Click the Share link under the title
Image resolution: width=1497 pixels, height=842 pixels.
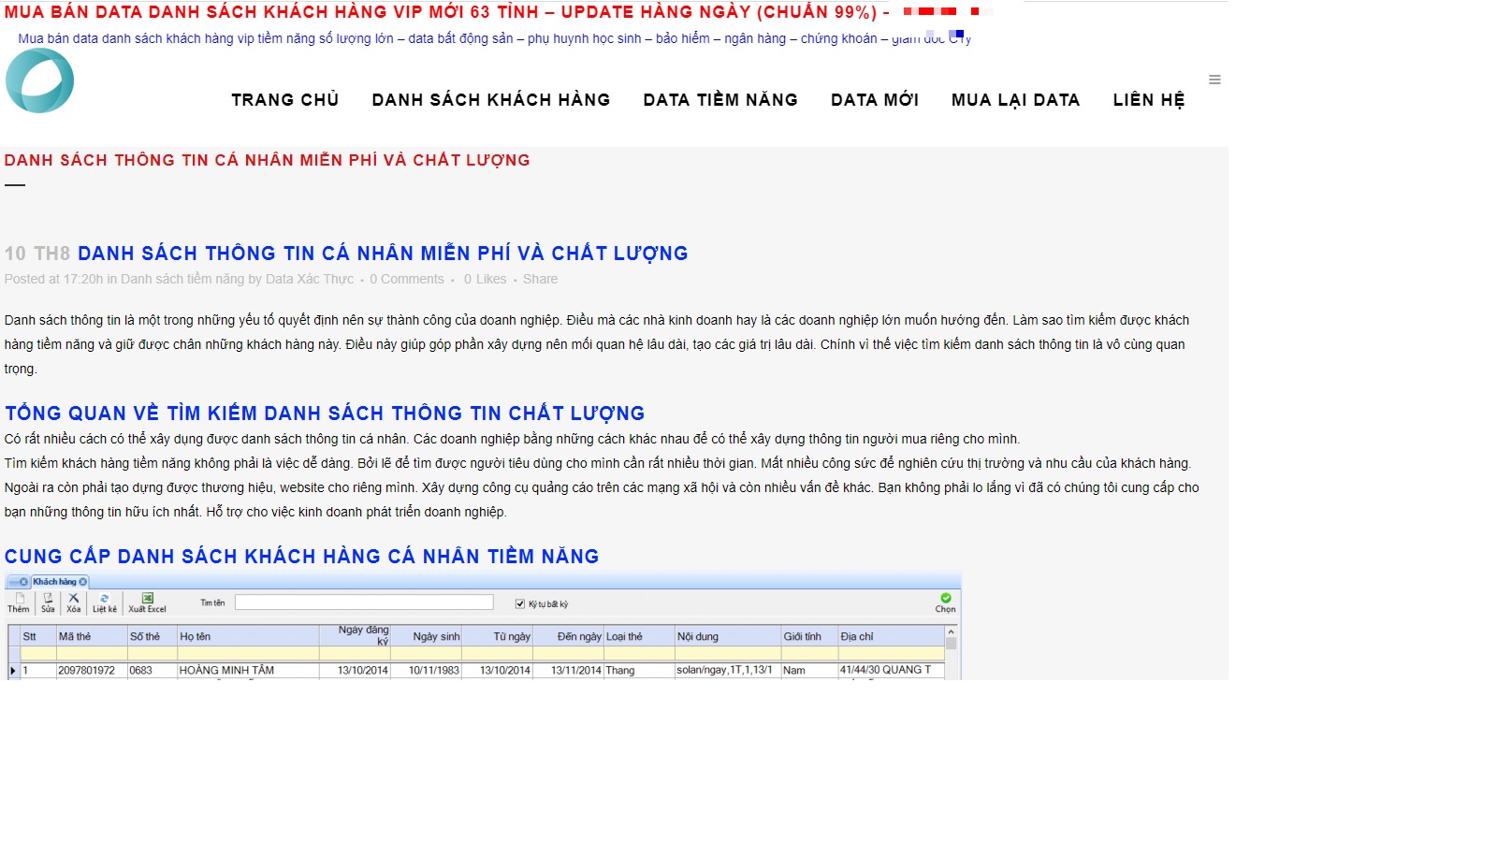tap(540, 279)
